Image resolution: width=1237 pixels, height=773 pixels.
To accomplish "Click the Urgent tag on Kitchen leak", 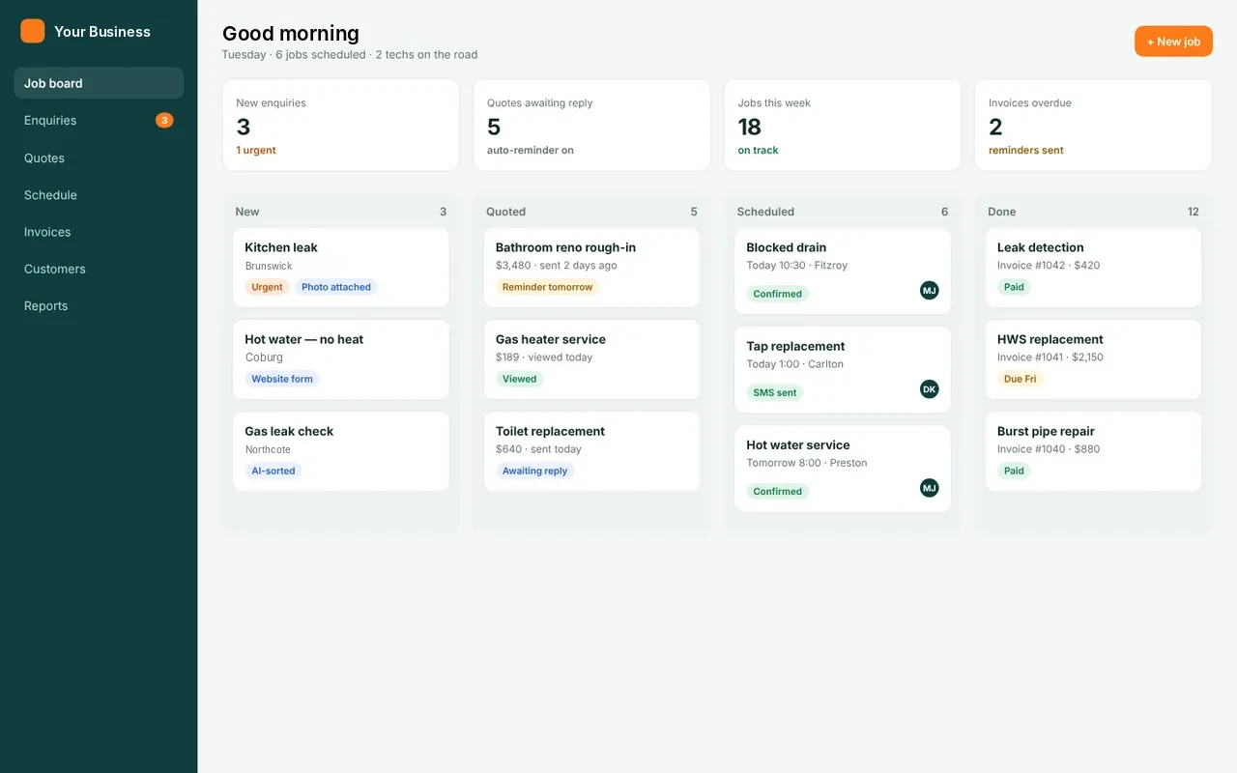I will coord(267,287).
